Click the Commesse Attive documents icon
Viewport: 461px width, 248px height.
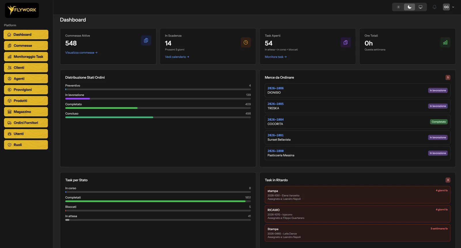(x=146, y=40)
